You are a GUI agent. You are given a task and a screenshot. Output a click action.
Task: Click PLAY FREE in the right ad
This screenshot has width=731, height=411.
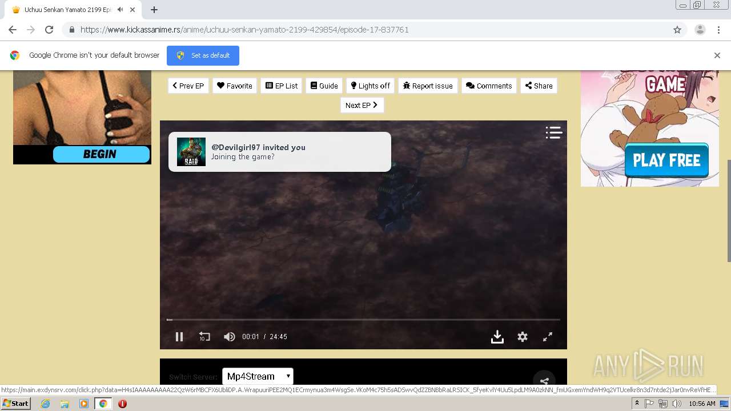click(666, 160)
